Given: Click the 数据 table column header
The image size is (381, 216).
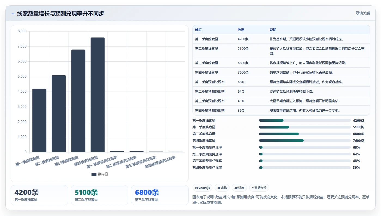Looking at the screenshot, I should coord(241,30).
